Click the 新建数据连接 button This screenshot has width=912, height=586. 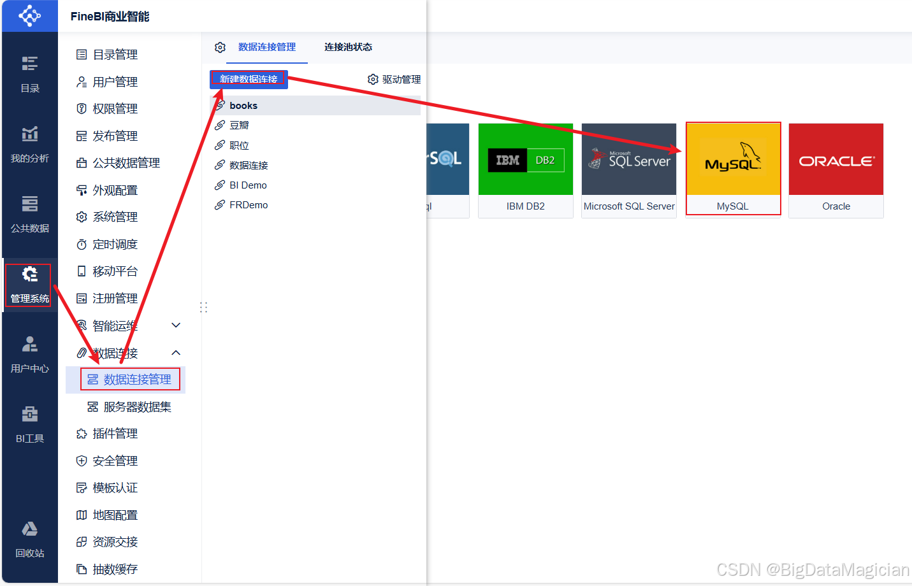click(x=249, y=79)
